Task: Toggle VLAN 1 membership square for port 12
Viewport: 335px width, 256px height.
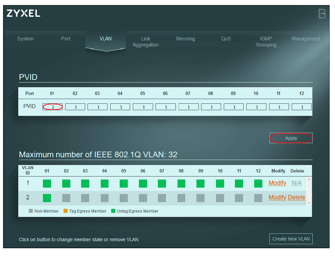Action: click(258, 184)
